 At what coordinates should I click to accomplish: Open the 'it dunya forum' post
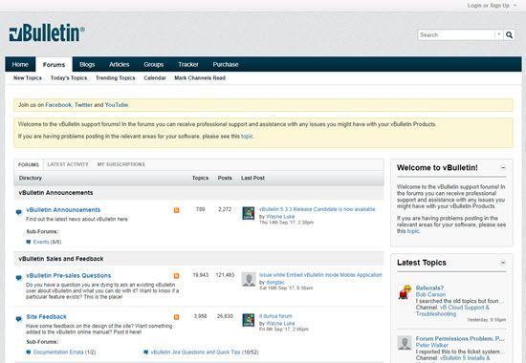click(275, 316)
